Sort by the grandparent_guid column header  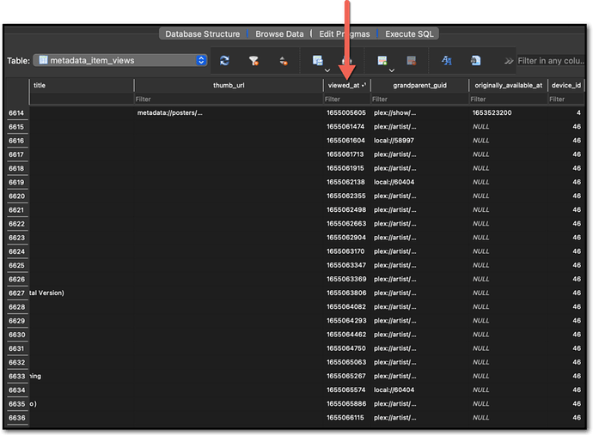419,85
